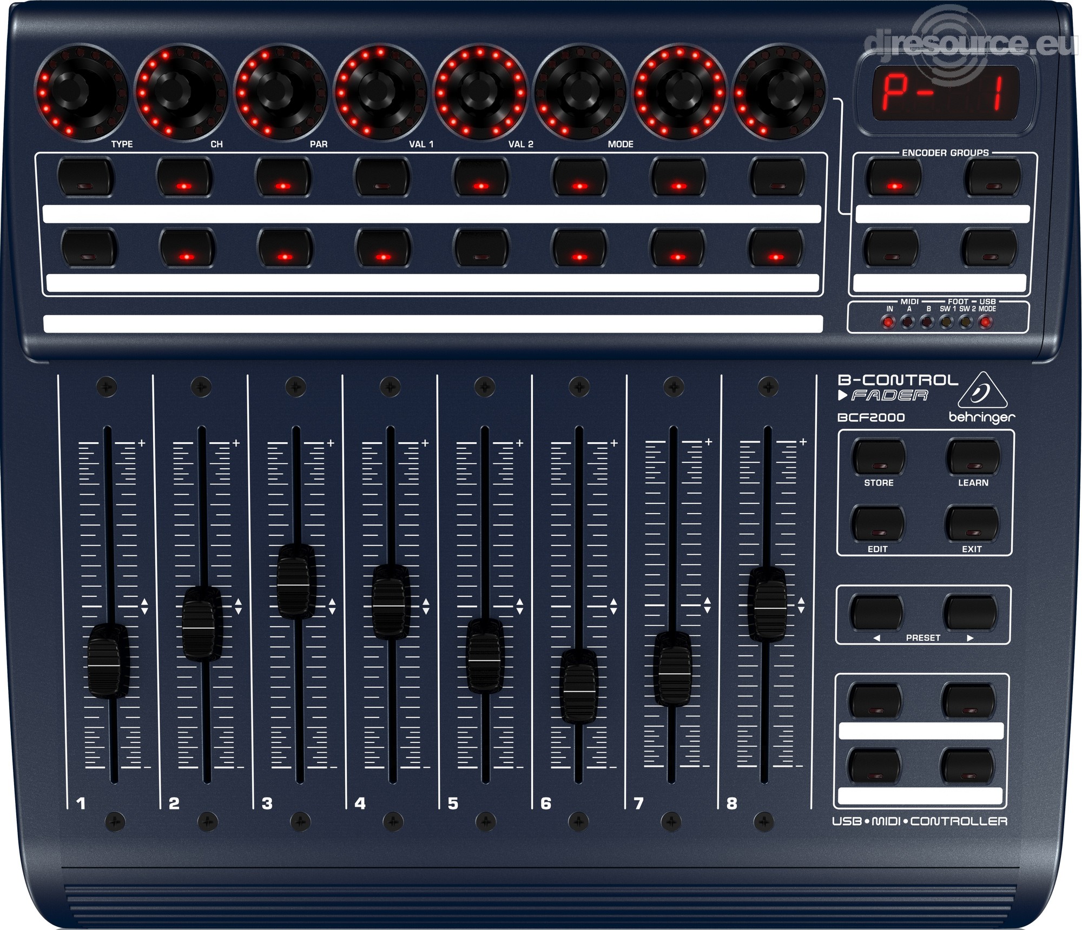Click the TYPE rotary encoder knob
The width and height of the screenshot is (1082, 930).
click(81, 93)
